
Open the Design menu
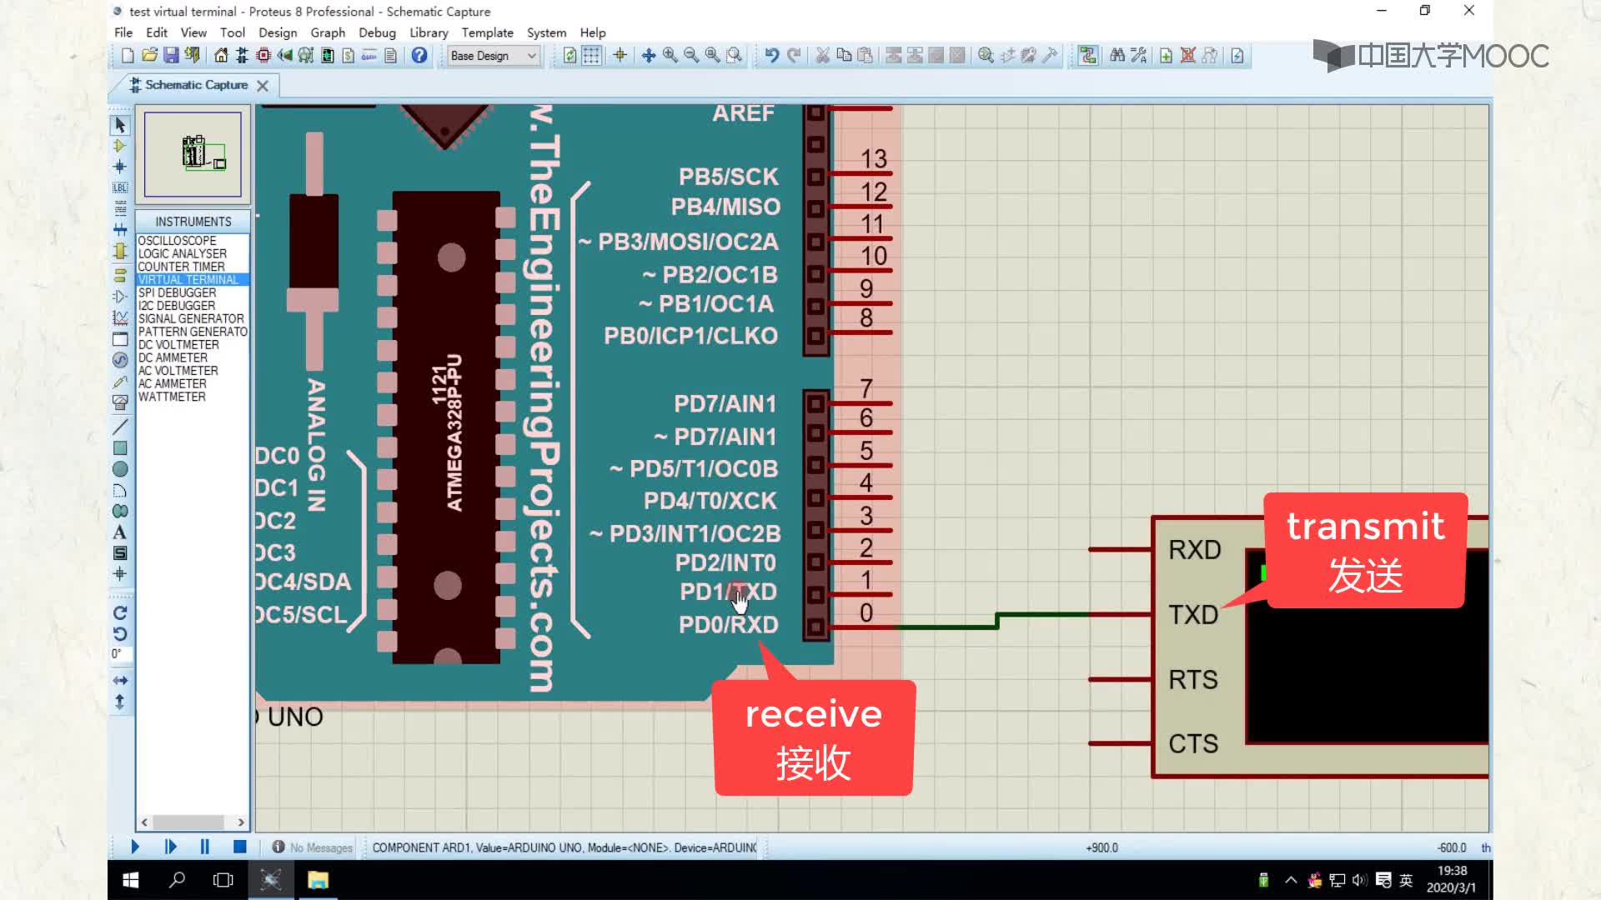(278, 32)
